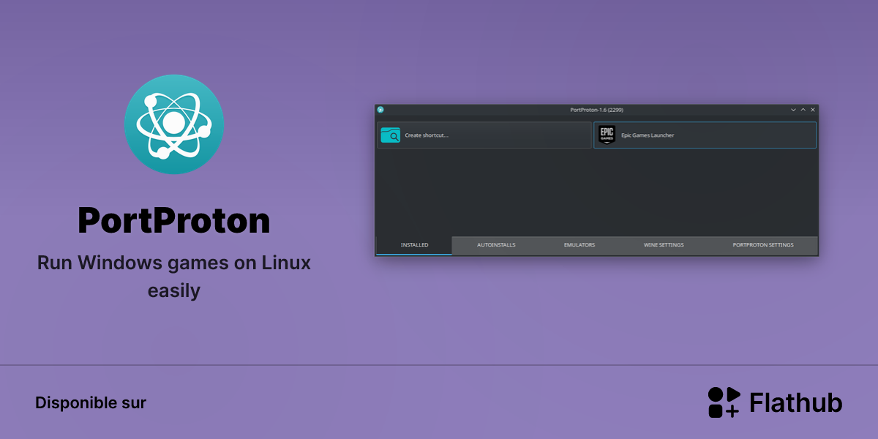Switch to the AUTOINSTALLS tab

[496, 245]
